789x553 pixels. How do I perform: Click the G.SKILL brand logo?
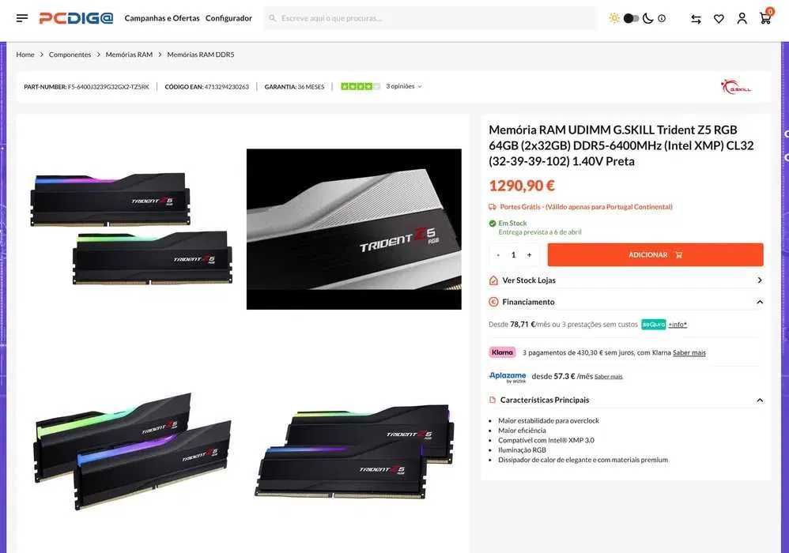pyautogui.click(x=736, y=86)
